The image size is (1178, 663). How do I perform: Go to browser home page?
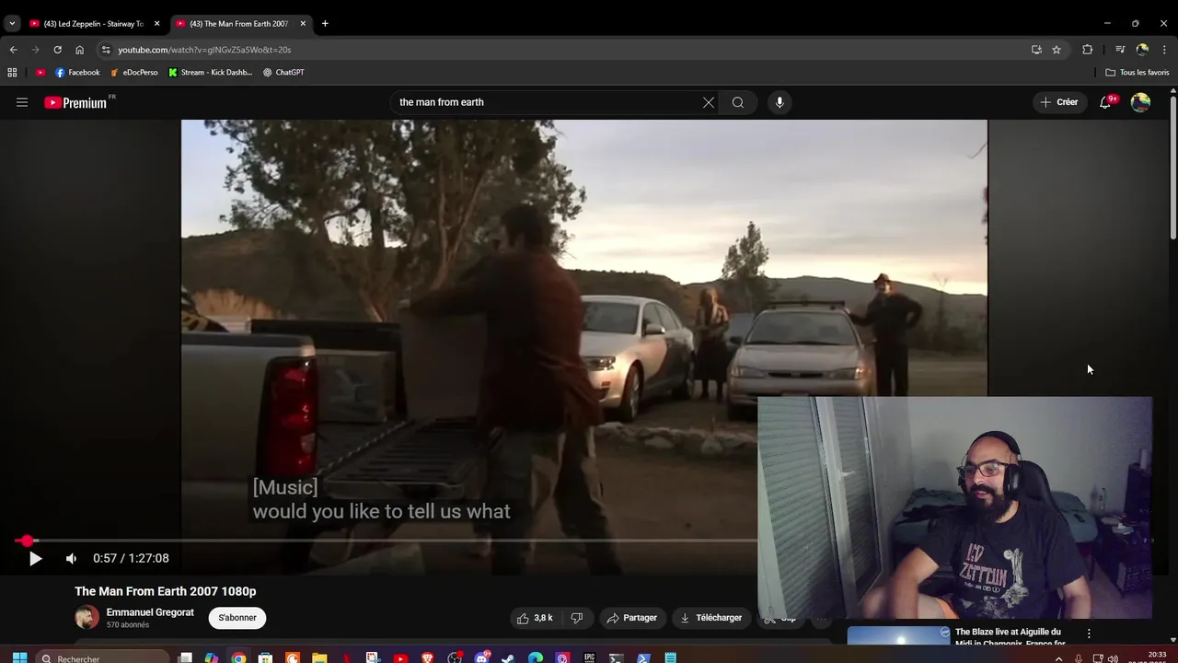pyautogui.click(x=79, y=50)
